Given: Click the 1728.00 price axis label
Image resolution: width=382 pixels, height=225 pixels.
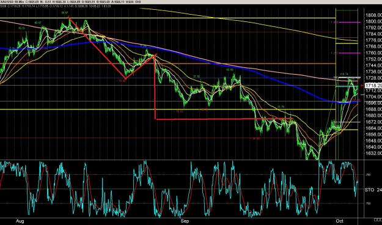Looking at the screenshot, I should click(x=373, y=78).
